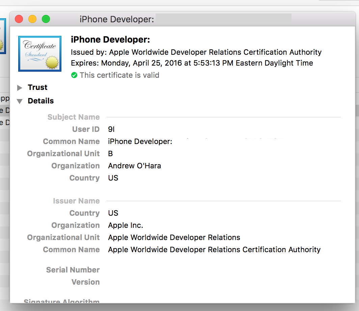This screenshot has width=359, height=311.
Task: Select subject Common Name value 'iPhone Developer:'
Action: (140, 141)
